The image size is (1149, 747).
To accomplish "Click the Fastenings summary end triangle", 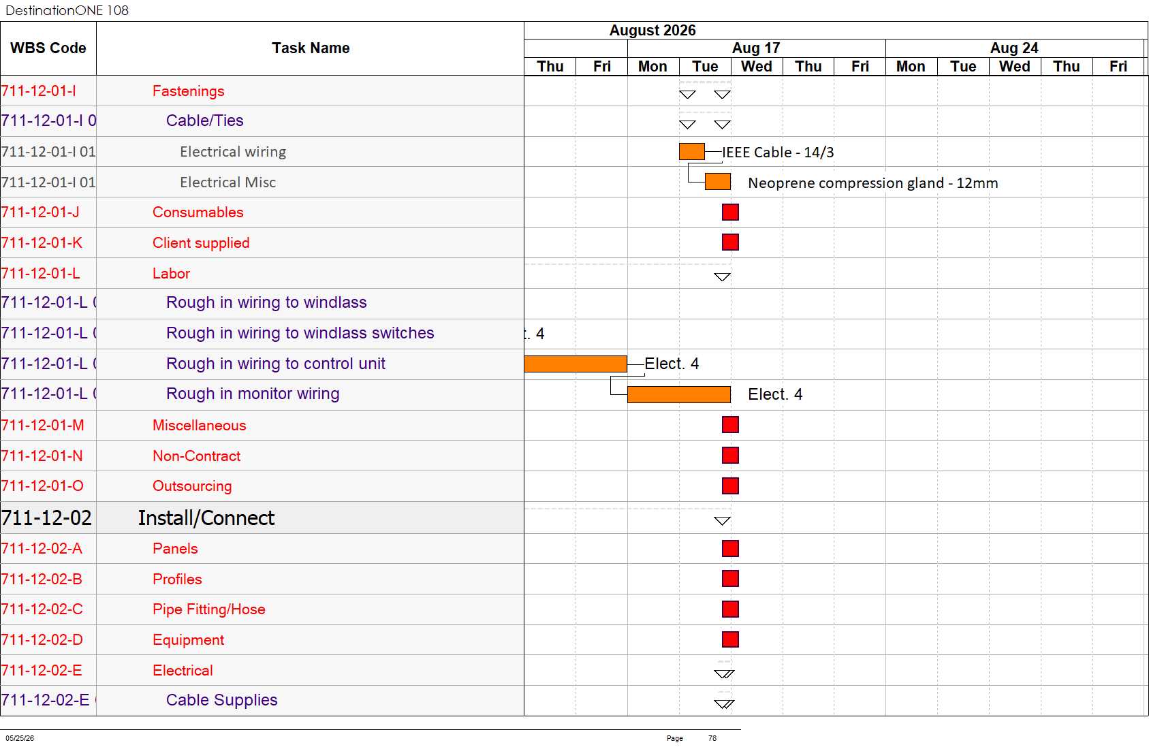I will 722,95.
